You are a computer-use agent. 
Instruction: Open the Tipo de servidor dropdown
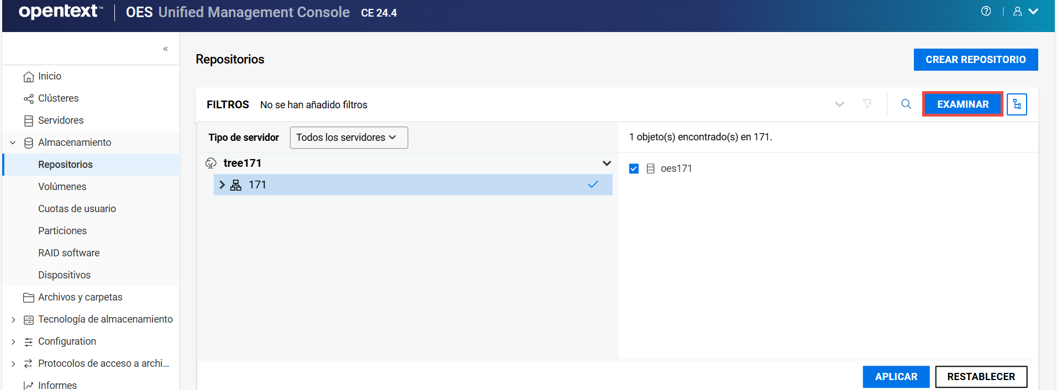click(x=349, y=138)
